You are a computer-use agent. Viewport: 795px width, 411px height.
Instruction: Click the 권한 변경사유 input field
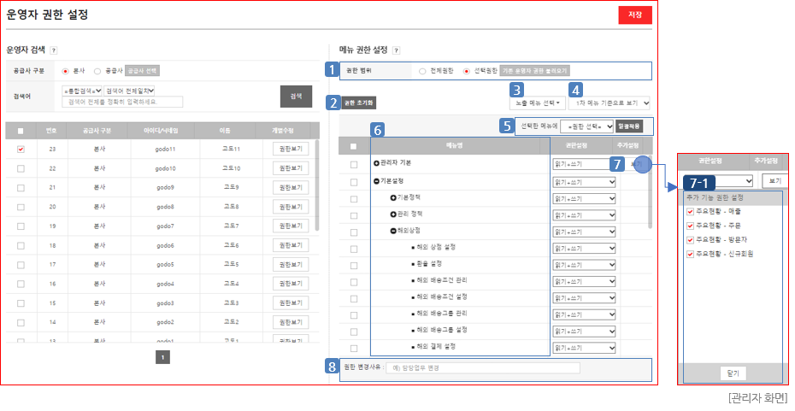(482, 368)
